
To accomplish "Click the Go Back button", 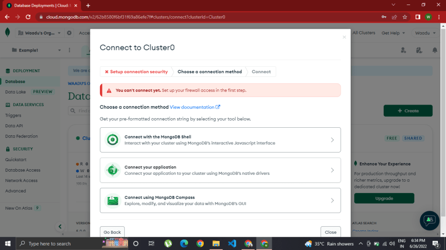I will pyautogui.click(x=112, y=232).
